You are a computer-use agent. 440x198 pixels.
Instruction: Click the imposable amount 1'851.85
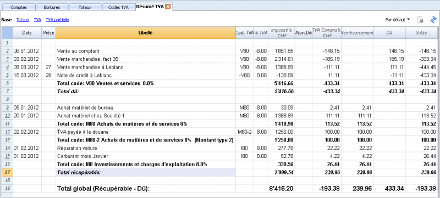pyautogui.click(x=282, y=51)
